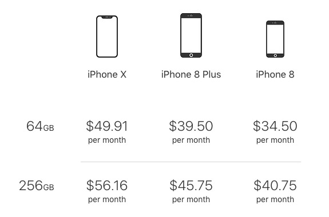Image resolution: width=329 pixels, height=217 pixels.
Task: Select the iPhone 8 label
Action: (275, 75)
